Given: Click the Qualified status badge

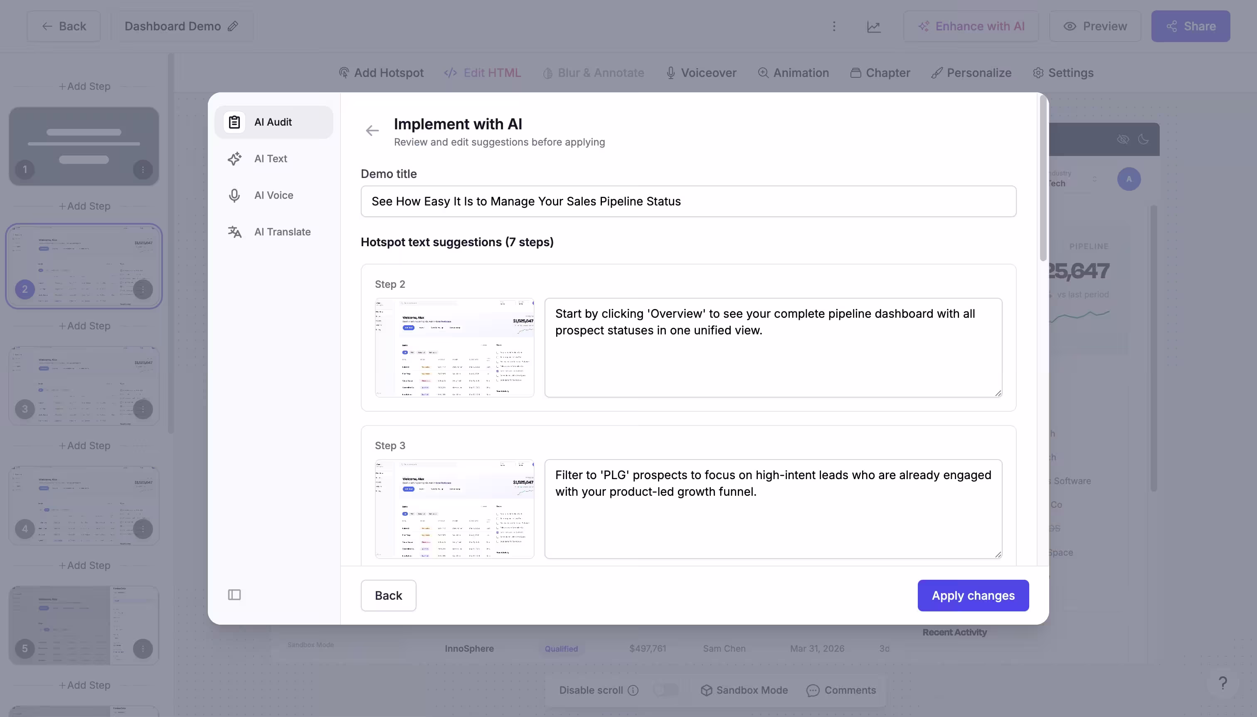Looking at the screenshot, I should (561, 648).
